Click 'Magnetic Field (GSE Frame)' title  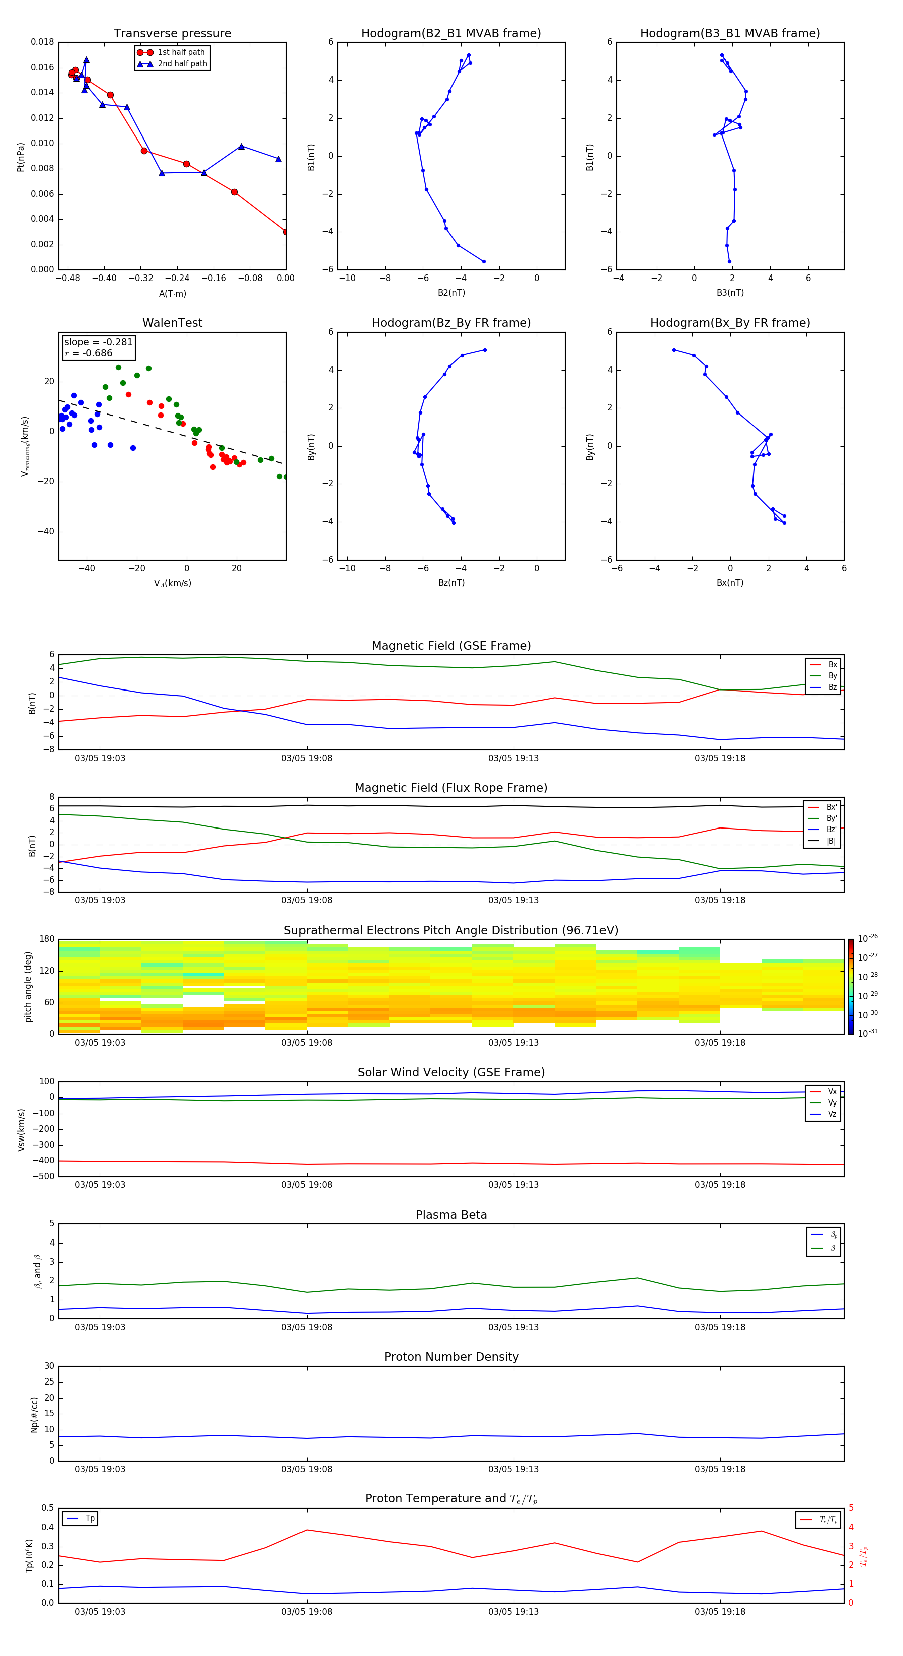pyautogui.click(x=451, y=646)
